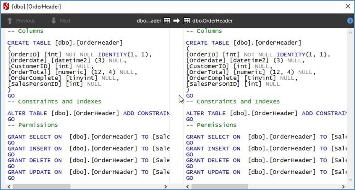The height and width of the screenshot is (190, 355).
Task: Click [OrderComplete] line in left pane
Action: click(x=64, y=78)
